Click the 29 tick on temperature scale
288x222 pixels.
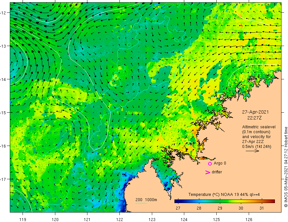click(x=220, y=208)
